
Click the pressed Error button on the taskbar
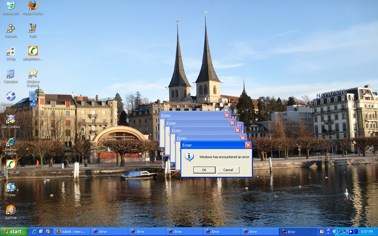pos(298,232)
